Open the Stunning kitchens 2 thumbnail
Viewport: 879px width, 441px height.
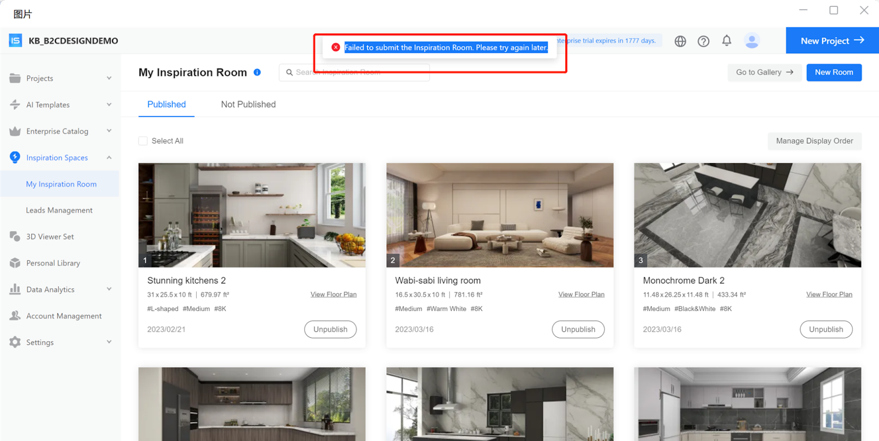[x=252, y=215]
